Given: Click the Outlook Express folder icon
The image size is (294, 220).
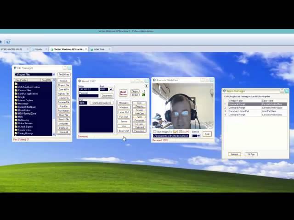Looking at the screenshot, I should click(16, 126).
